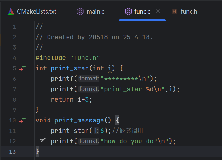The height and width of the screenshot is (160, 222).
Task: Click line number 8 in the gutter
Action: click(14, 100)
